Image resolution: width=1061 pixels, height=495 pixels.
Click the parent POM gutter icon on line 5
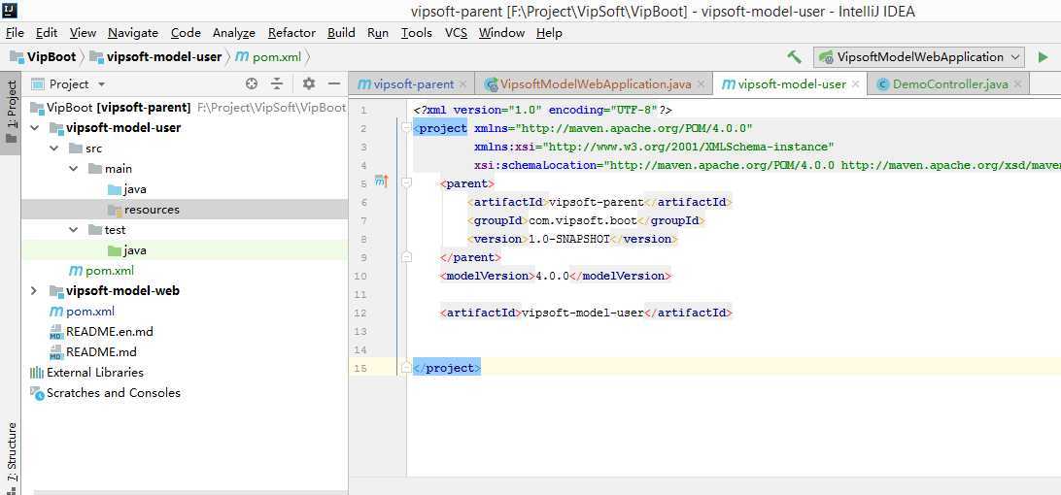point(382,181)
